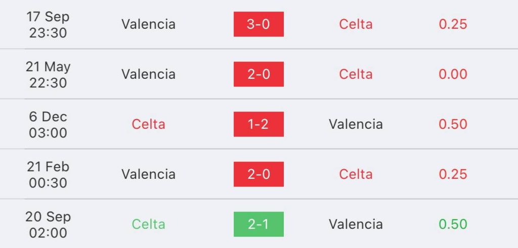Click the 0.25 handicap on 17 Sep row

point(453,24)
